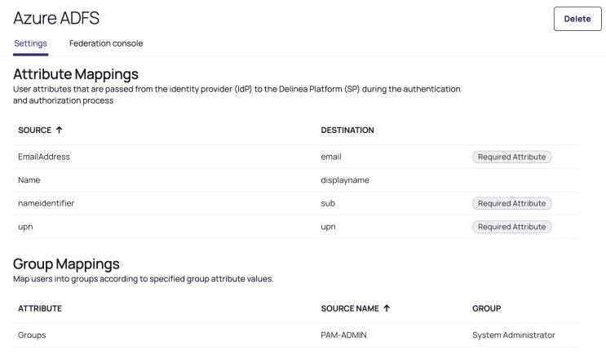Click the sub destination value
The width and height of the screenshot is (606, 359).
pos(329,203)
